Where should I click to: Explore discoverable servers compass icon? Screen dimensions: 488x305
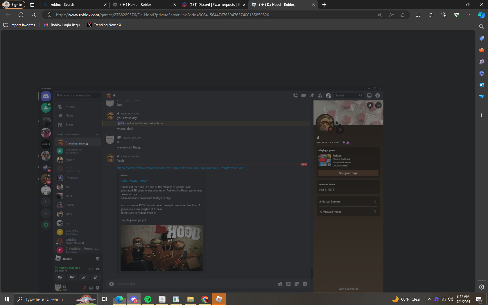(x=46, y=225)
